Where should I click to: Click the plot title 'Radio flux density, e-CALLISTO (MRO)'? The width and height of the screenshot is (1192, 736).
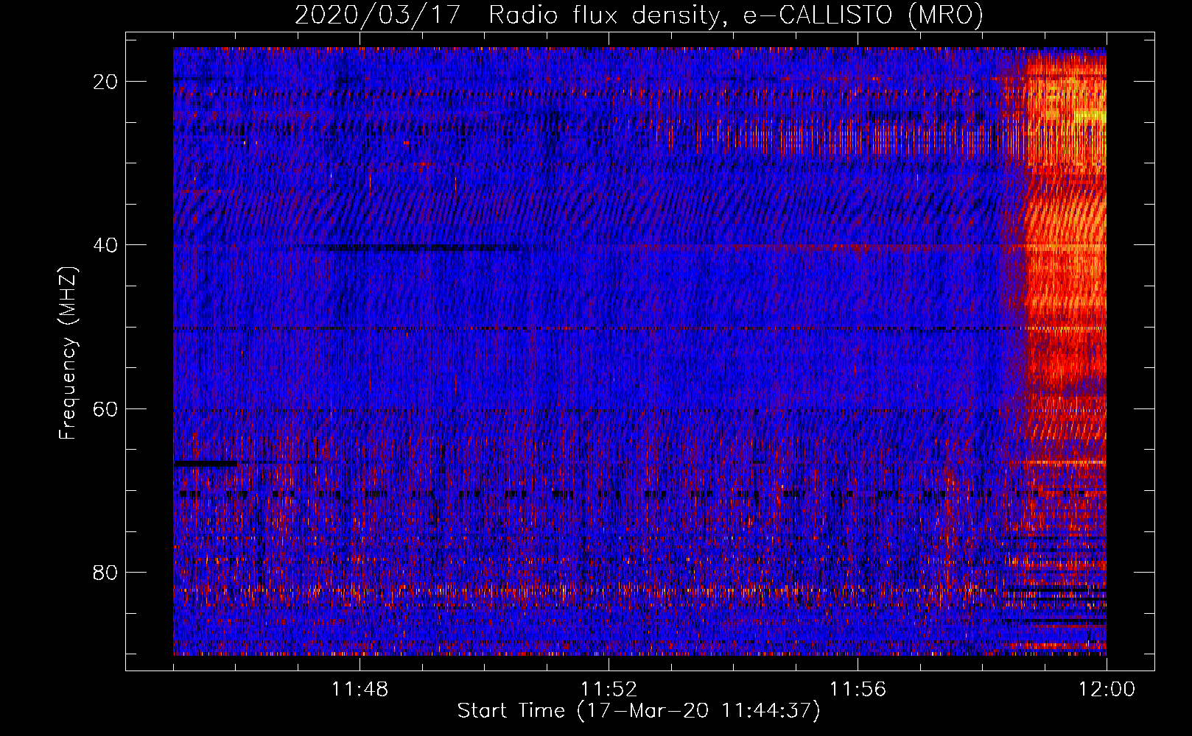(736, 15)
